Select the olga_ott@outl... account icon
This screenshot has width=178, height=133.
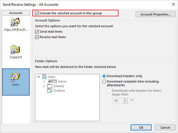[x=15, y=22]
